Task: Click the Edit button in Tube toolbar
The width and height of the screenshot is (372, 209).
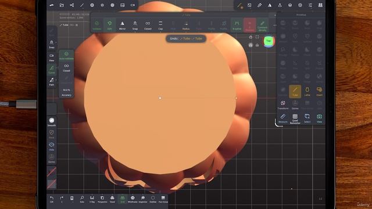Action: (x=110, y=25)
